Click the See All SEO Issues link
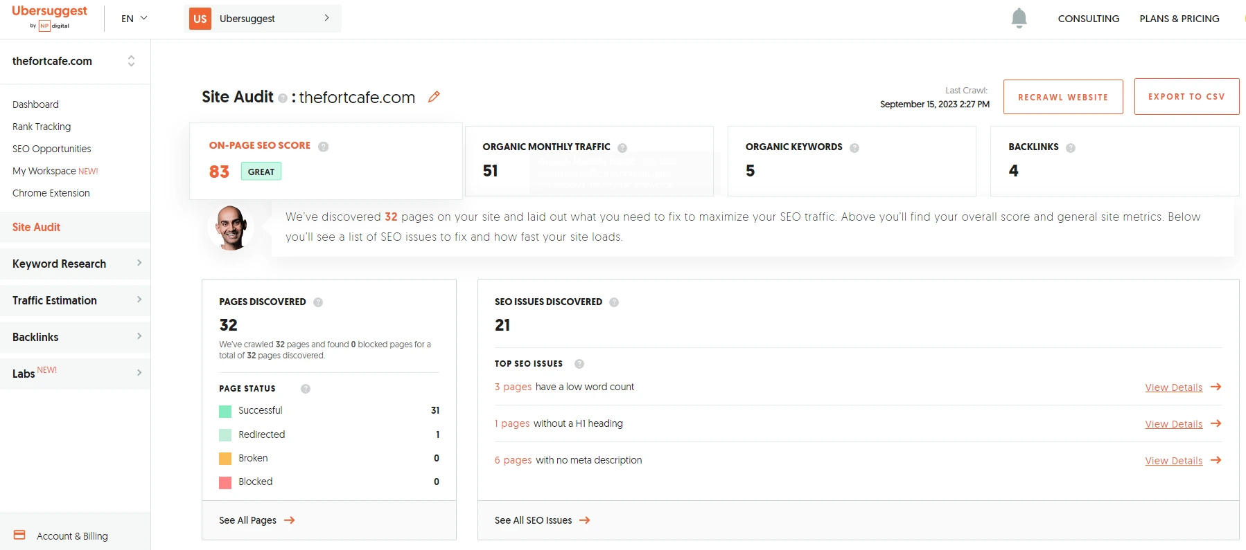1246x550 pixels. (x=534, y=520)
